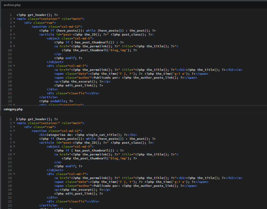The width and height of the screenshot is (267, 209).
Task: Click line number 5 in category.php gutter
Action: [11, 135]
